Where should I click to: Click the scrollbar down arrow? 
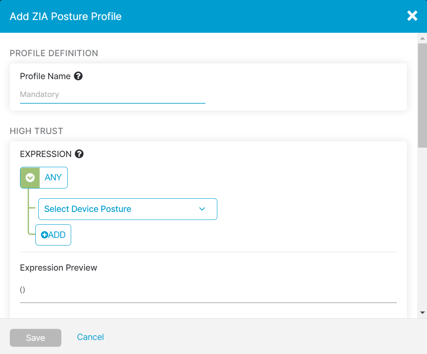[x=422, y=313]
